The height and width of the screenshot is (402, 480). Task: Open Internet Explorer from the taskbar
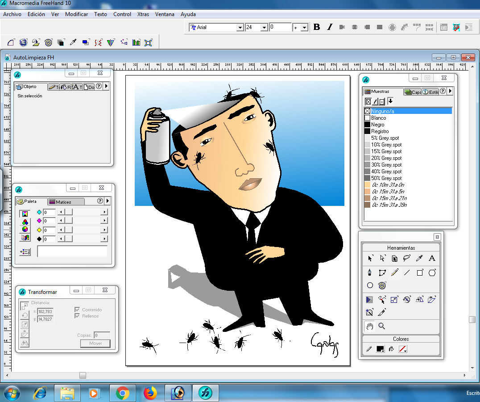coord(40,393)
